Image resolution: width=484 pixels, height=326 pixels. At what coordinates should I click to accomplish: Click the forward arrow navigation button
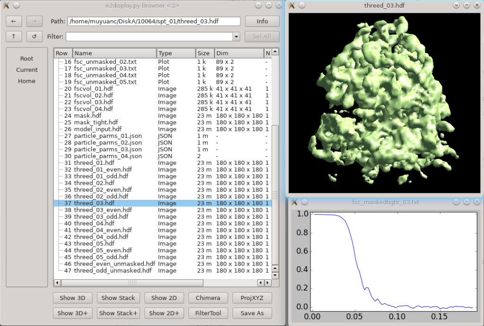[34, 21]
